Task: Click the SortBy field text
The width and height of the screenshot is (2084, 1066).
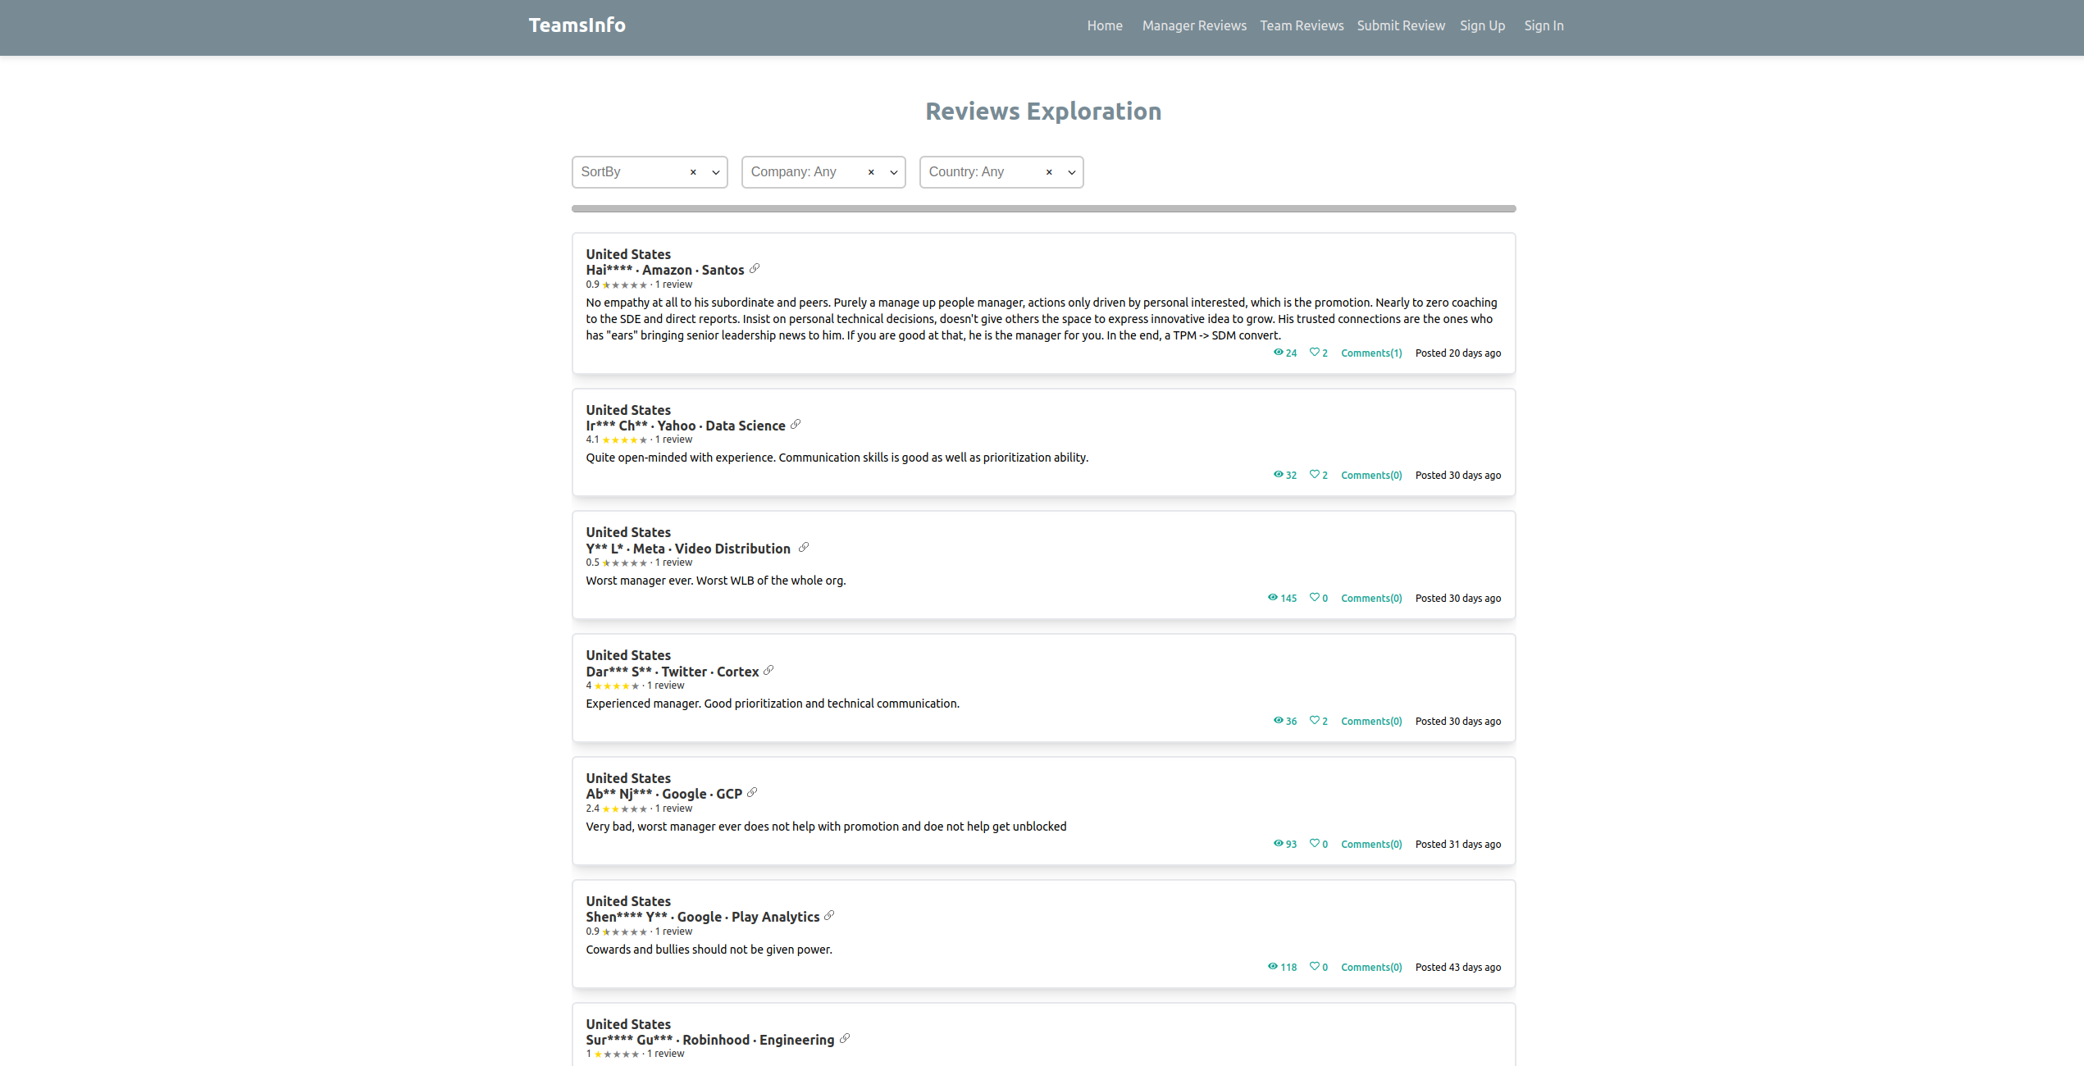Action: 600,172
